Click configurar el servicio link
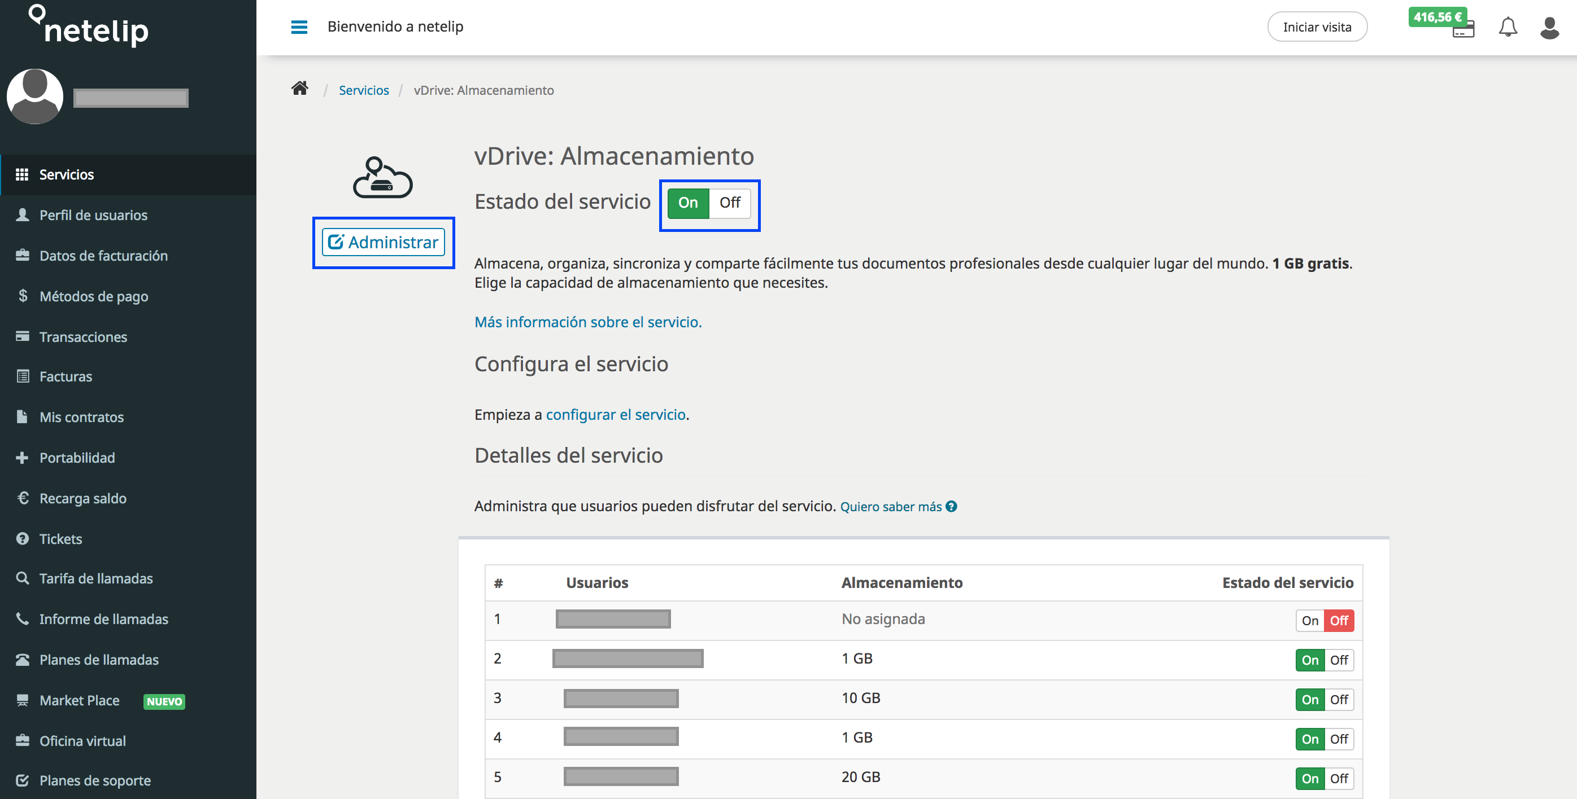The height and width of the screenshot is (799, 1577). [x=615, y=414]
